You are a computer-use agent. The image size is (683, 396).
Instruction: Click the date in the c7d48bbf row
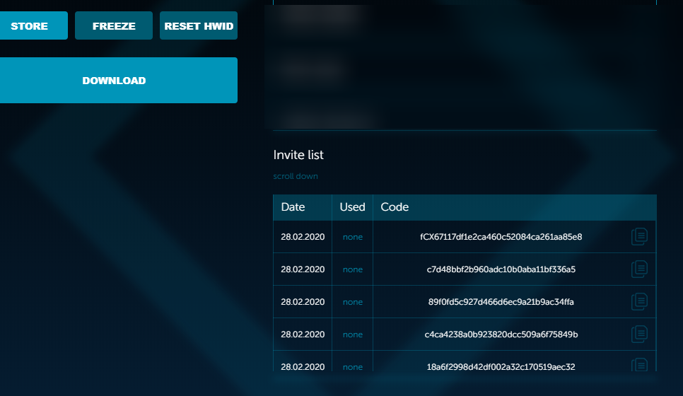pyautogui.click(x=303, y=269)
